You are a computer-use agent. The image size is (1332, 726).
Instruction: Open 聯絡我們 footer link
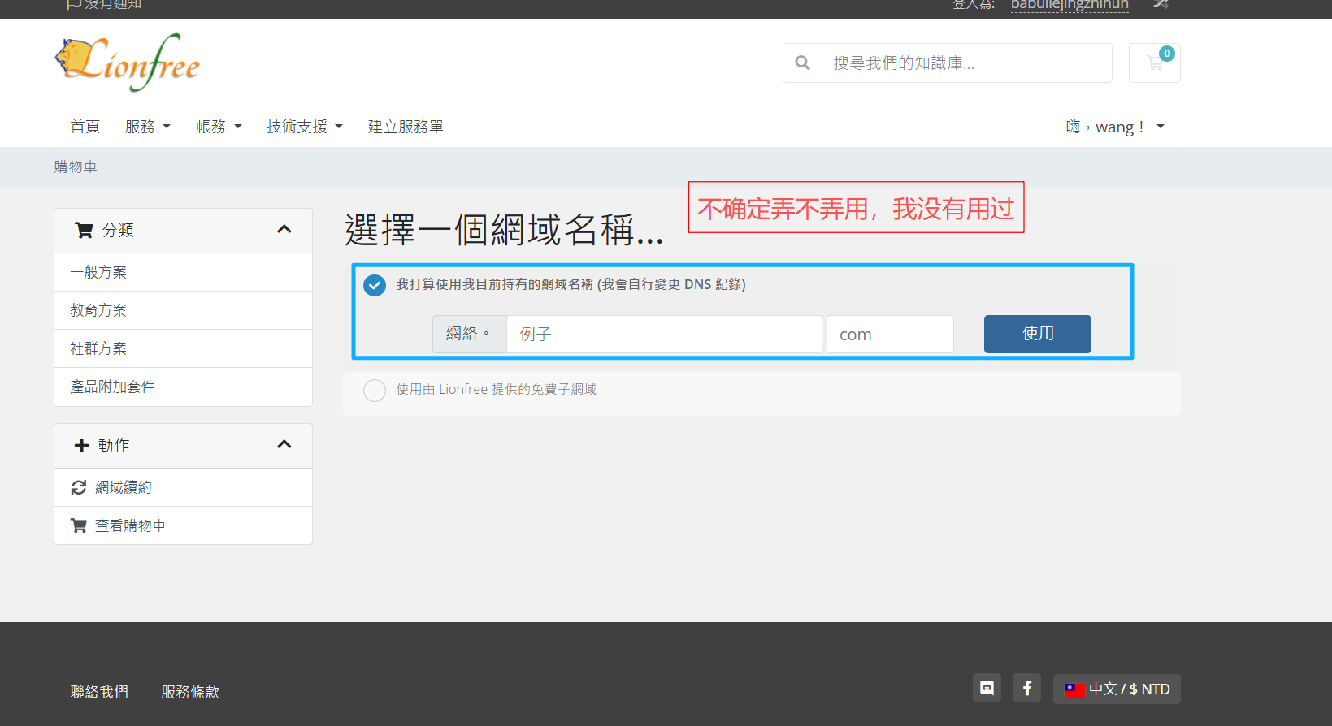pyautogui.click(x=99, y=692)
